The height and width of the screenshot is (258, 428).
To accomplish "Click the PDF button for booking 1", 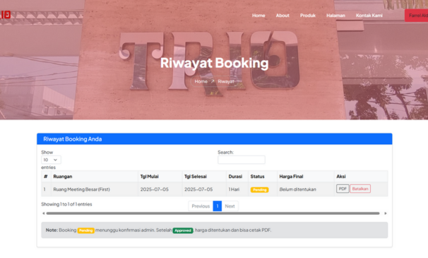I will [x=343, y=189].
